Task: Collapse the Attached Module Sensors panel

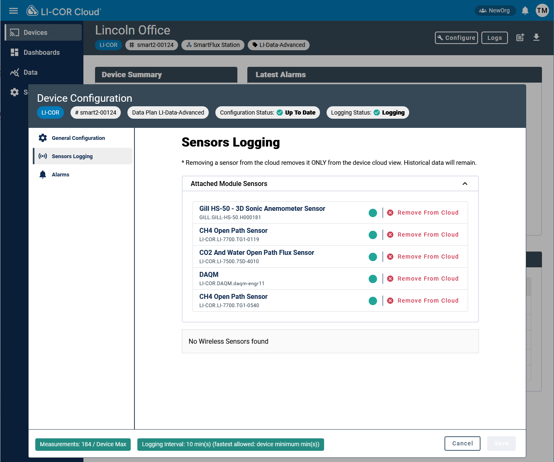Action: (x=465, y=183)
